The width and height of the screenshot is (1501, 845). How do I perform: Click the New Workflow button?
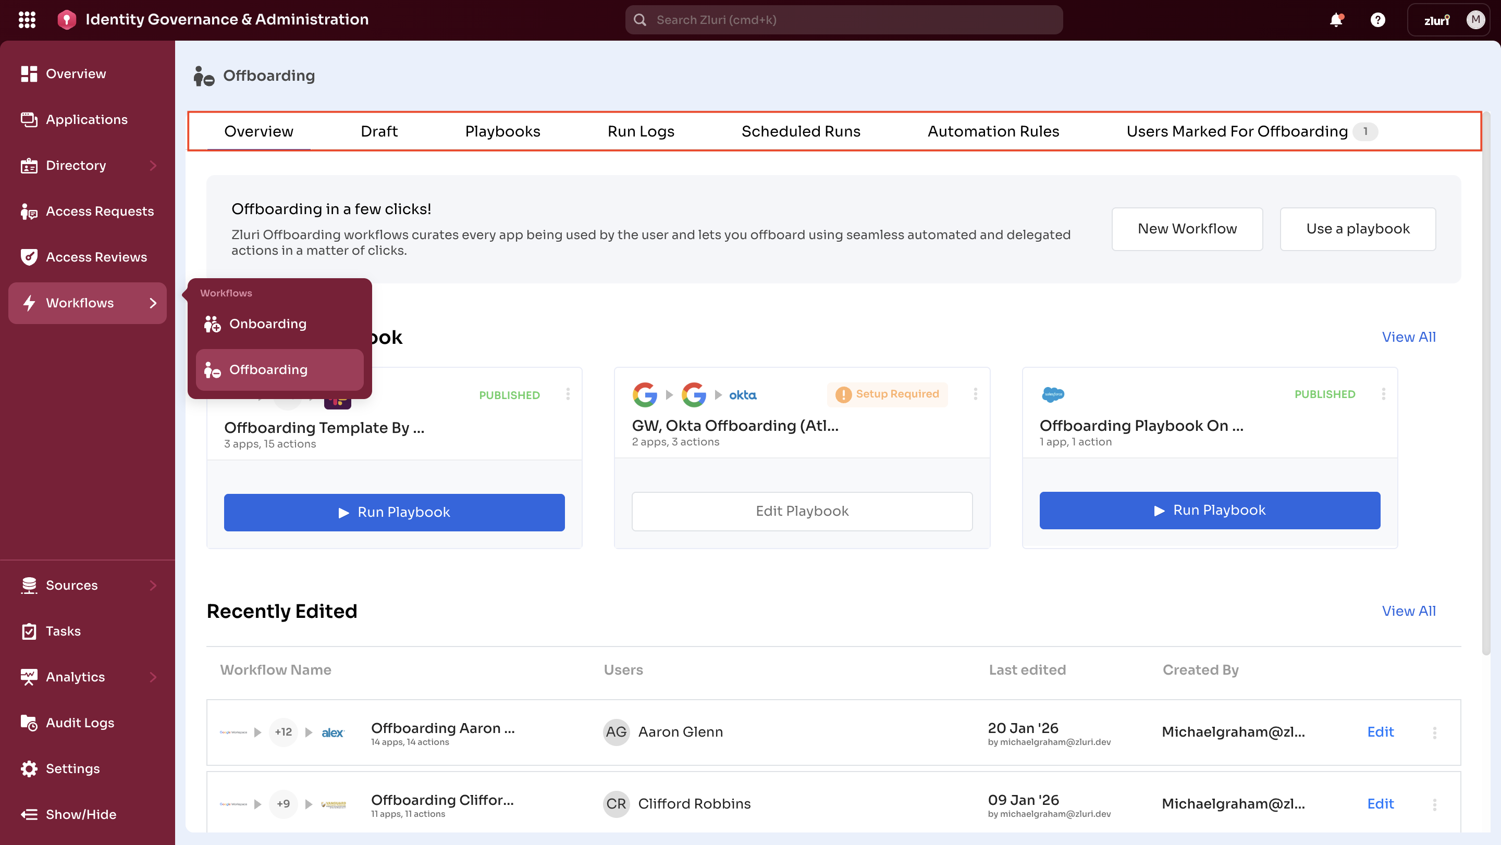point(1187,229)
